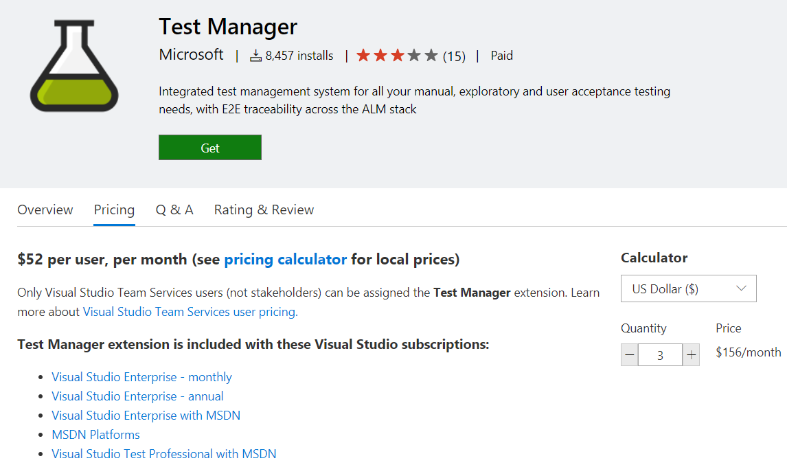Open the pricing calculator link

[285, 260]
